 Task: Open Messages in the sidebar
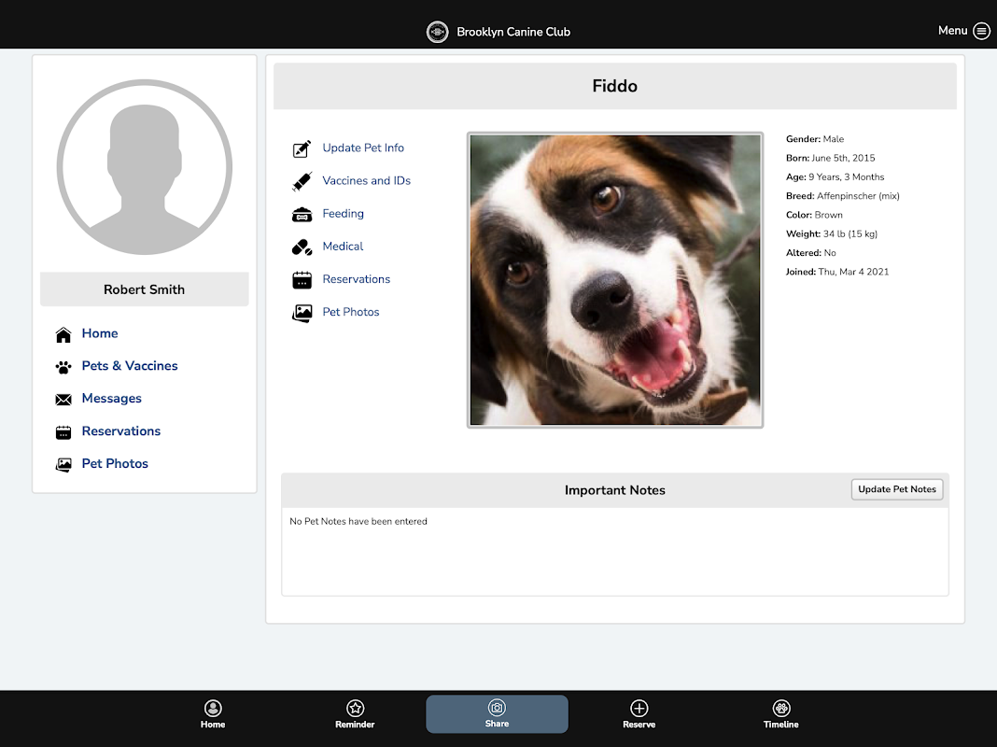coord(111,398)
